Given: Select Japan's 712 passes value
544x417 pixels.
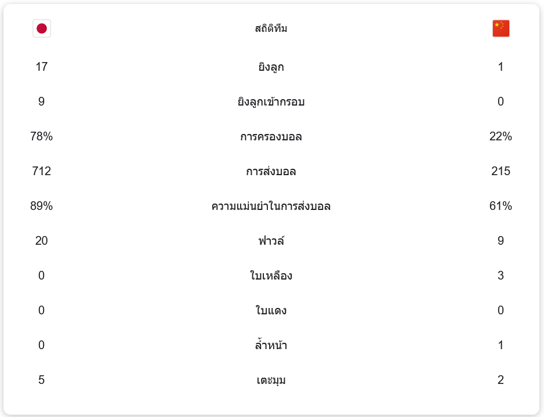Looking at the screenshot, I should (x=42, y=171).
